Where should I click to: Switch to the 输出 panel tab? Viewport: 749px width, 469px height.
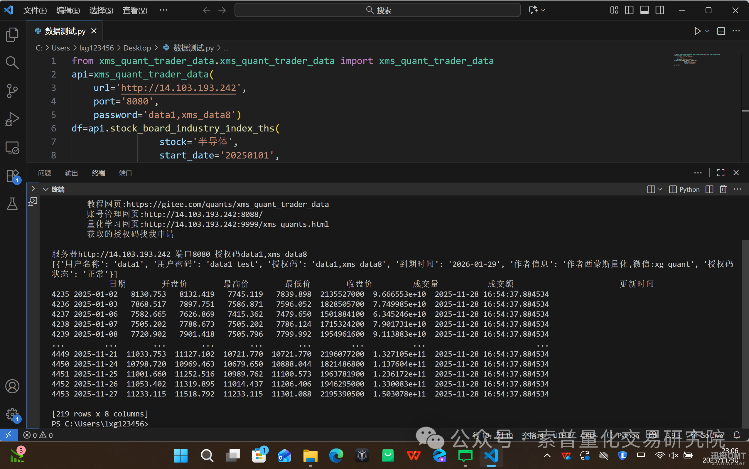(71, 173)
